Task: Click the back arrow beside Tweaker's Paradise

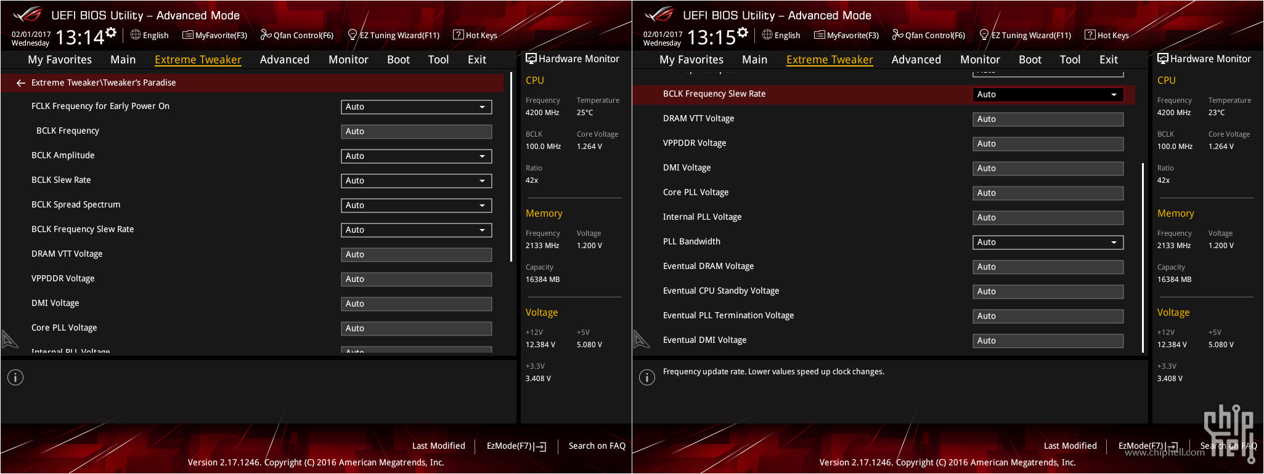Action: [21, 82]
